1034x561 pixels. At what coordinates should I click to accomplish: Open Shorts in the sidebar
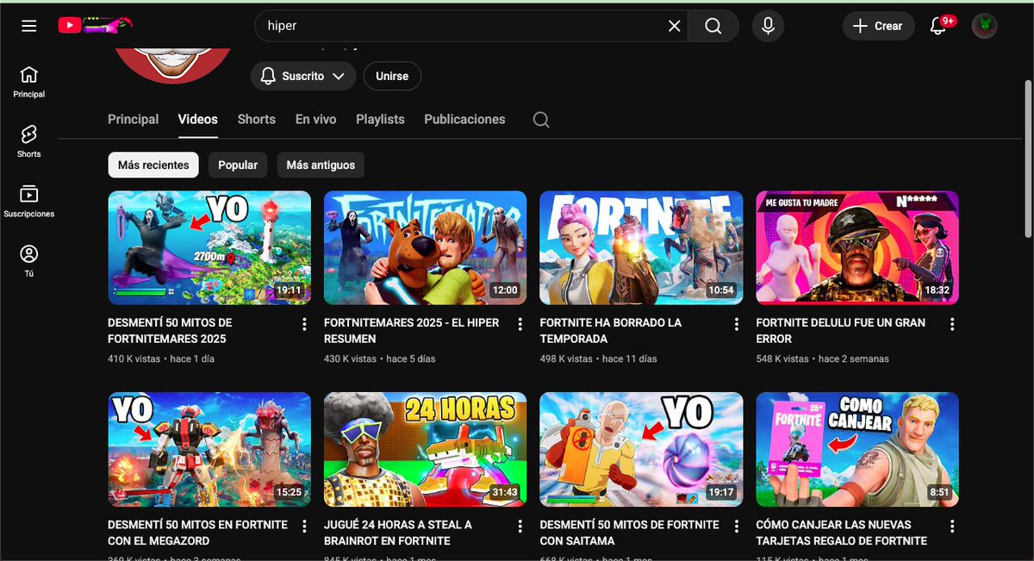(29, 142)
